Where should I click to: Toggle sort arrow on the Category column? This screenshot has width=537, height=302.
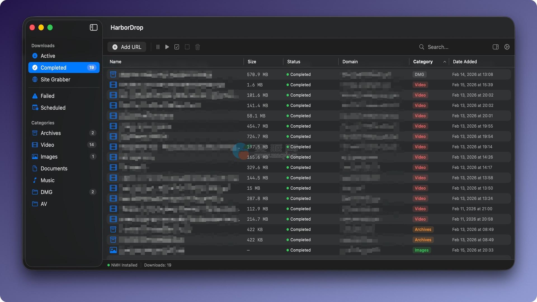pos(444,62)
